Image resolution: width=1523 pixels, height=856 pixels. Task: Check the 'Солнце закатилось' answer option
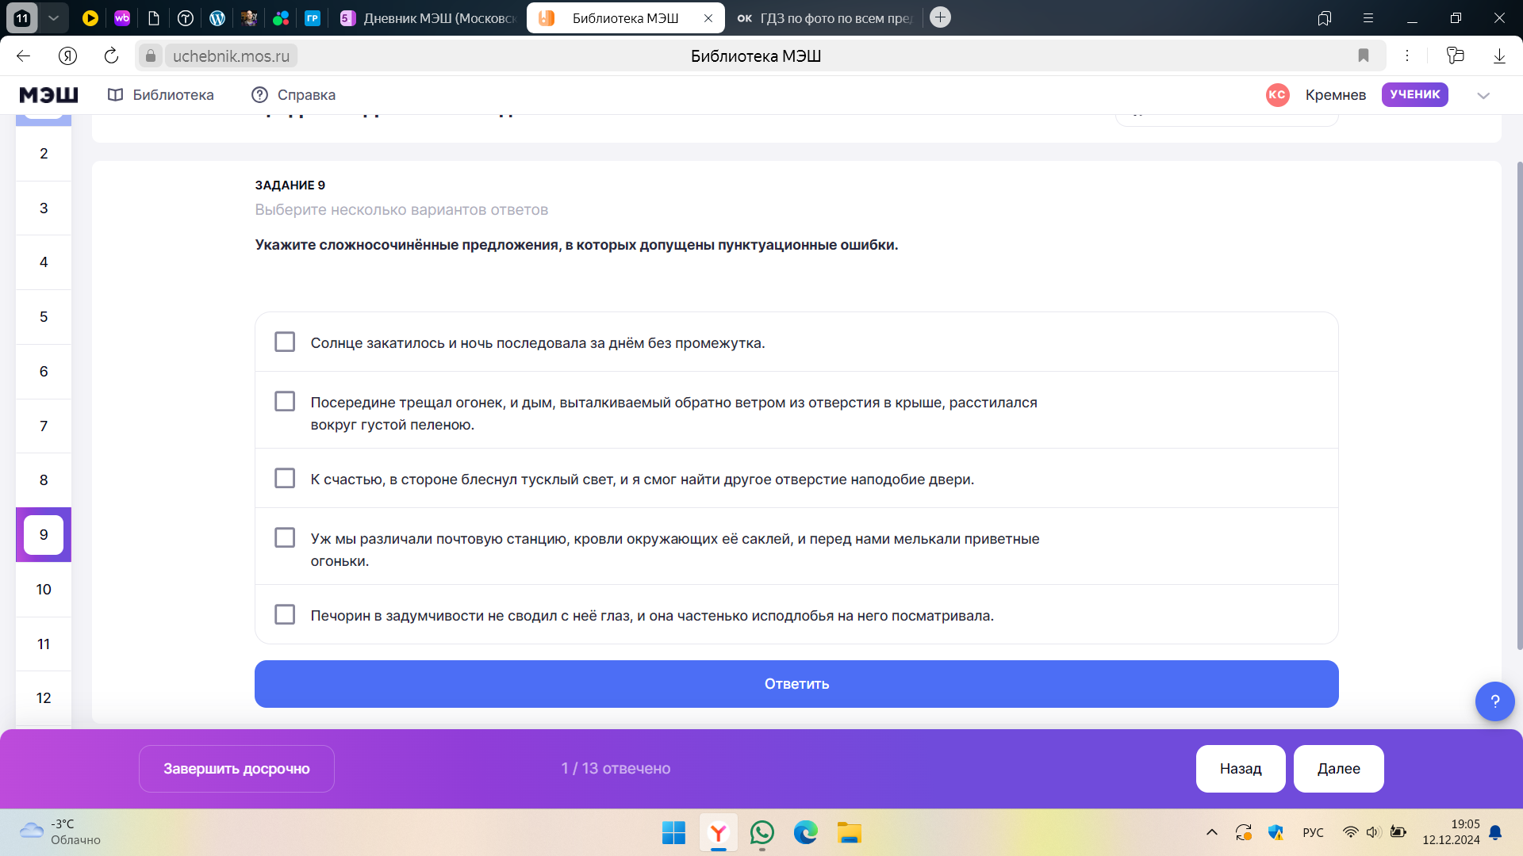click(x=285, y=342)
